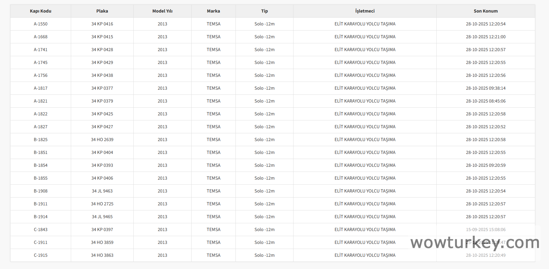Click the wowturkey.com watermark
The width and height of the screenshot is (549, 269).
[x=475, y=243]
